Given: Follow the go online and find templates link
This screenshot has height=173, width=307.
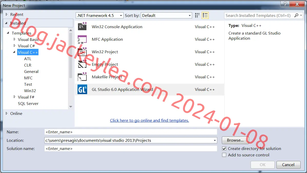Looking at the screenshot, I should (149, 121).
